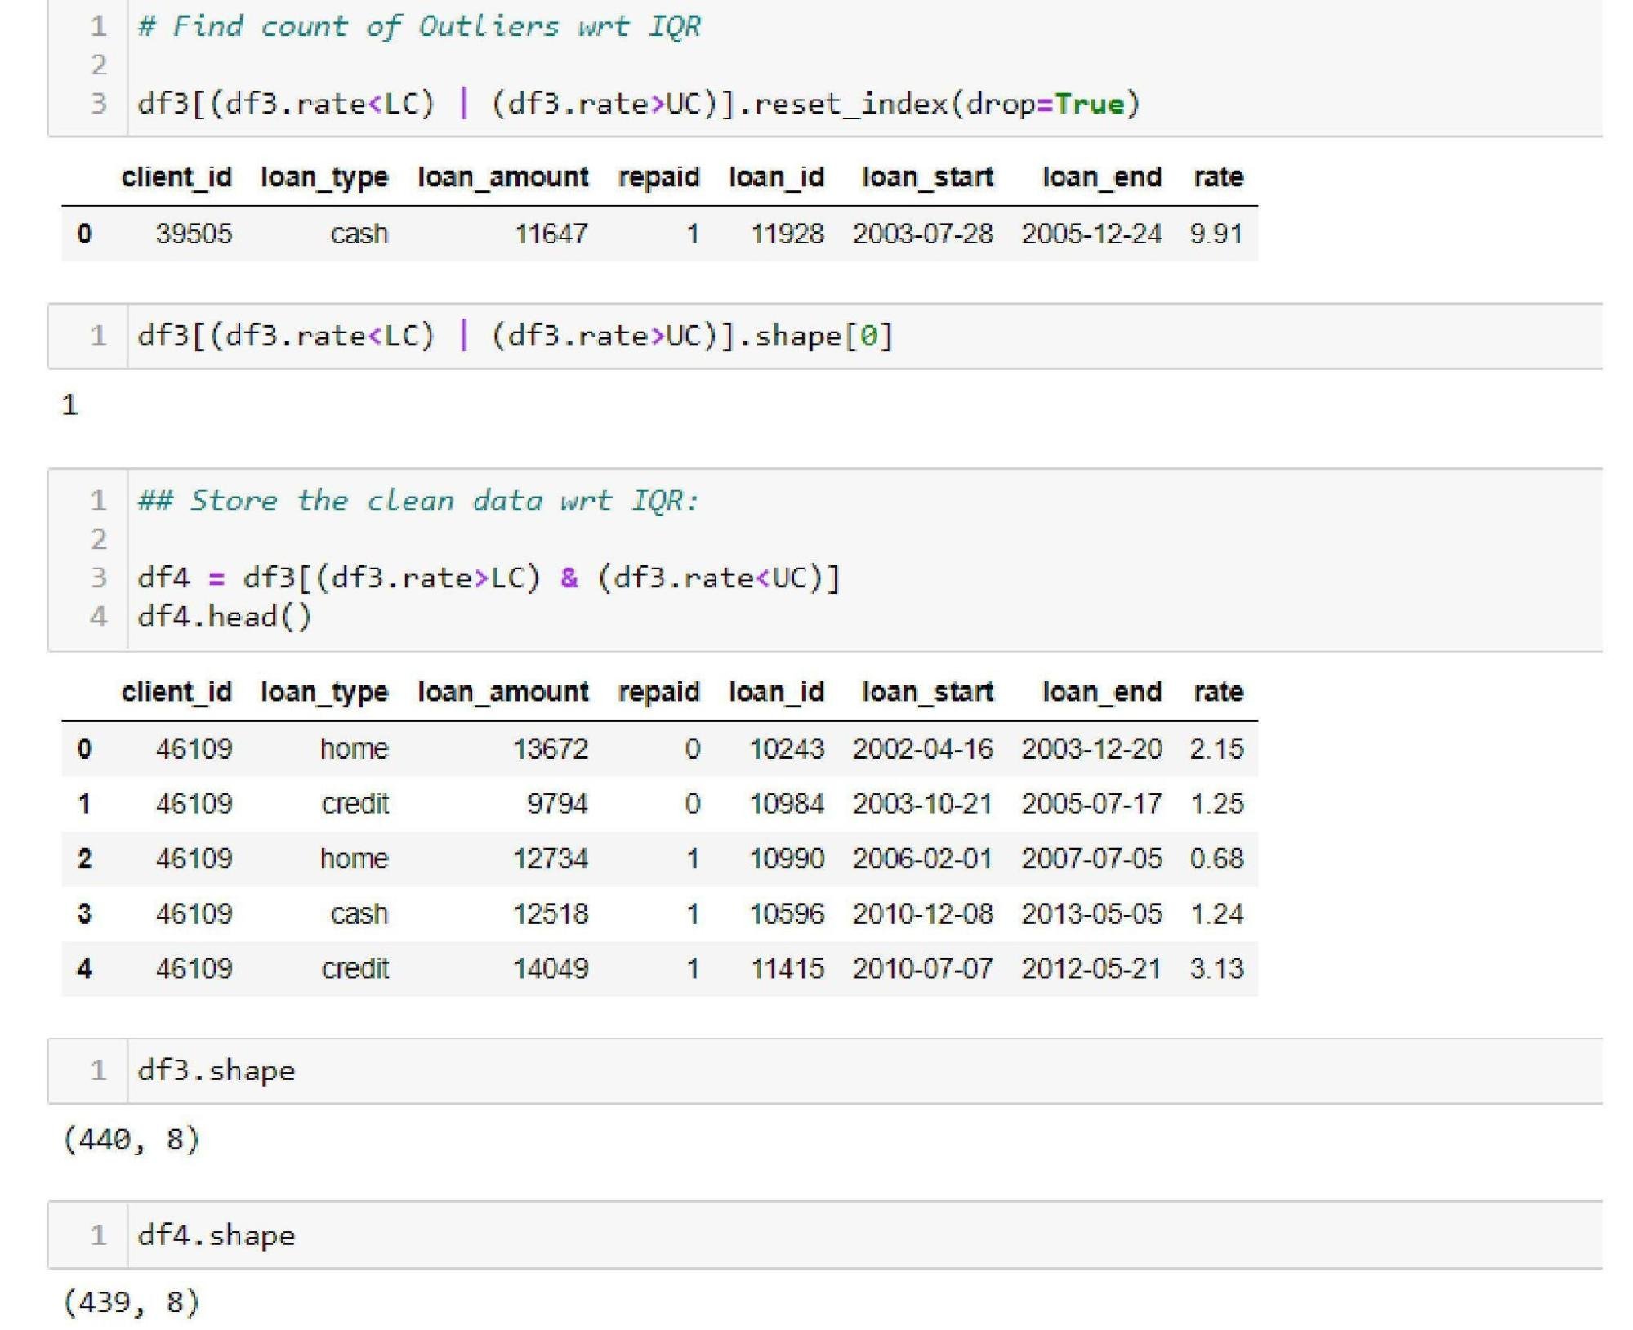Select loan_amount 9794 in row 1
Screen dimensions: 1633x1330
tap(557, 804)
